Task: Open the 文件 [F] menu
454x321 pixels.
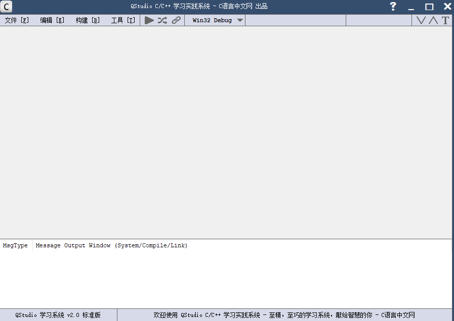Action: (17, 20)
